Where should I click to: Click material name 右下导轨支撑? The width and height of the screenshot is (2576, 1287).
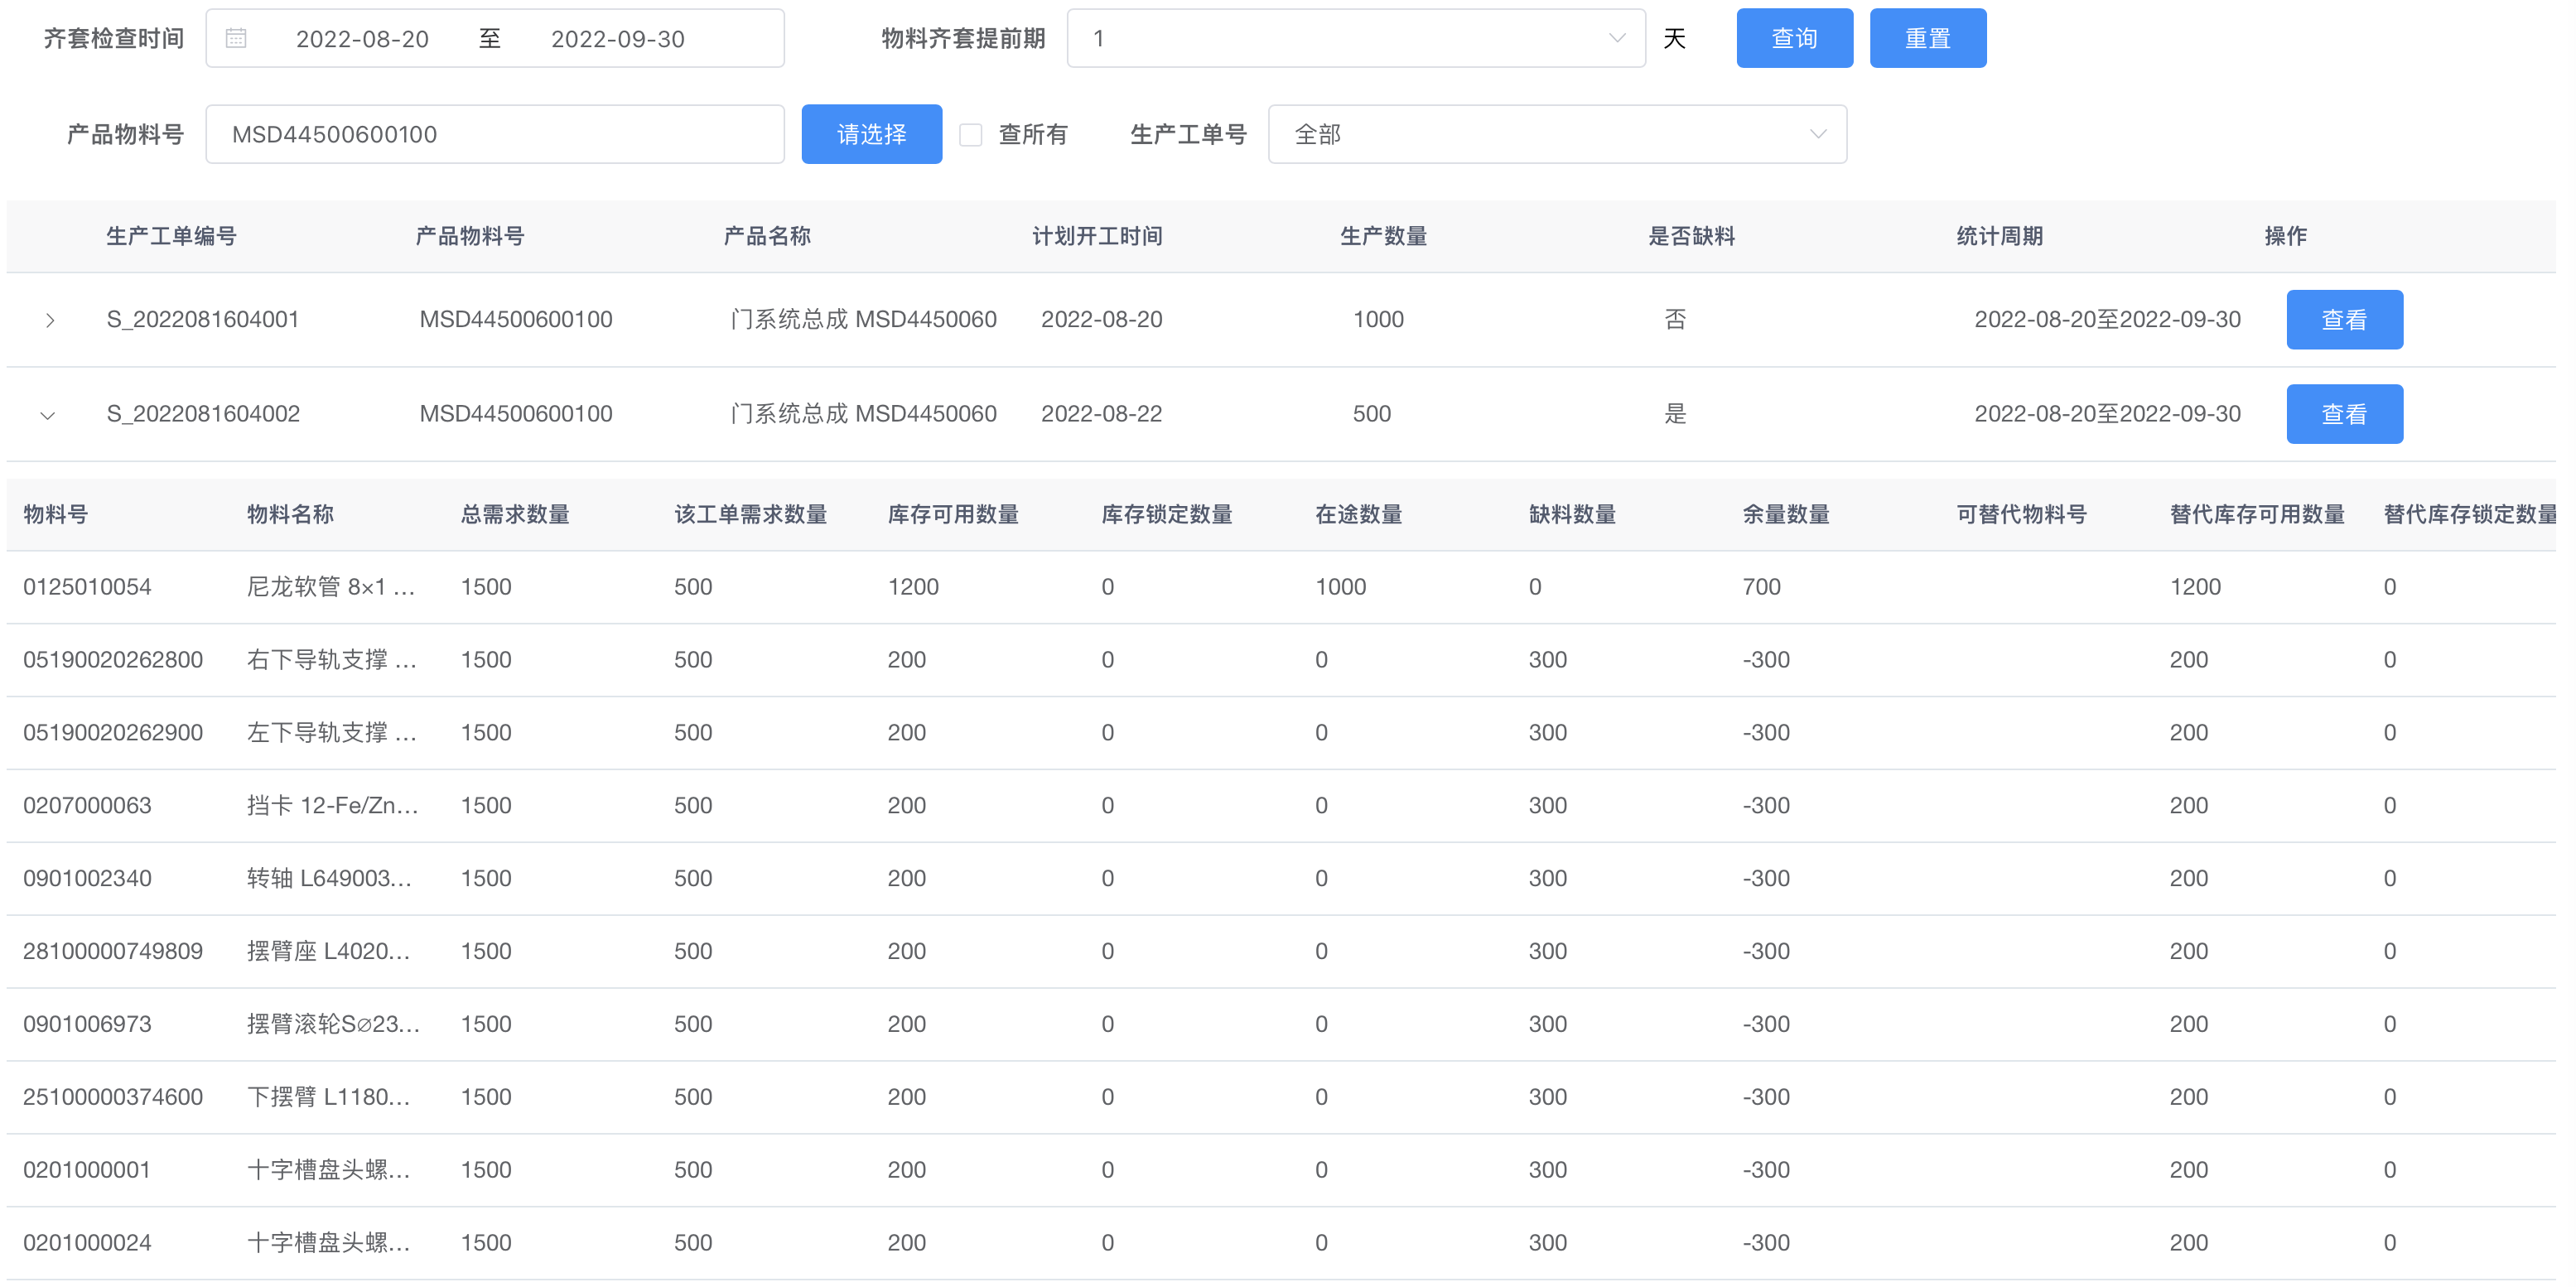pyautogui.click(x=331, y=660)
